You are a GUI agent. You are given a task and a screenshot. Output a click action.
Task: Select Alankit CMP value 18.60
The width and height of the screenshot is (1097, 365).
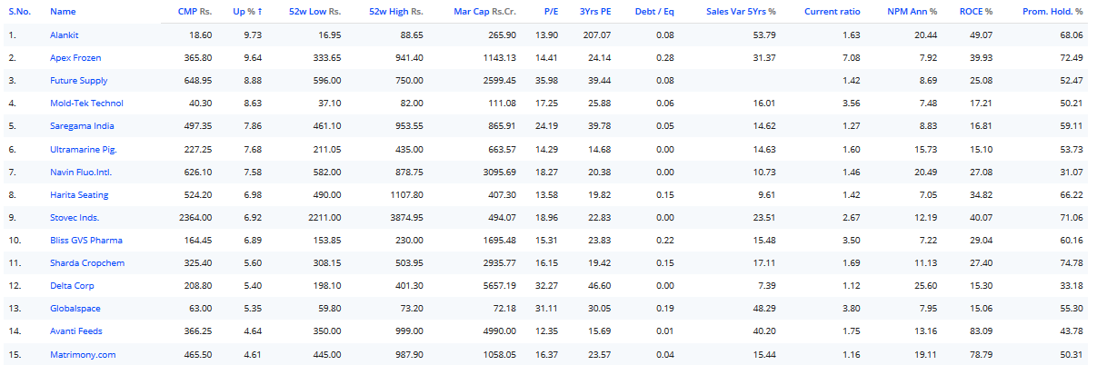pyautogui.click(x=200, y=35)
